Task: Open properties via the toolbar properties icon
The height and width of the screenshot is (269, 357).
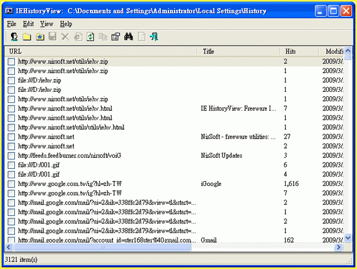Action: coord(115,37)
